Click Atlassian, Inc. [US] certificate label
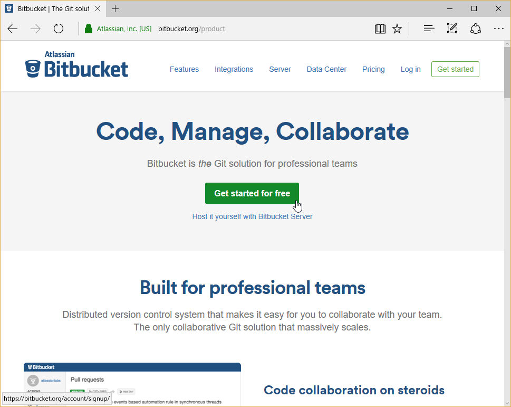 point(124,29)
